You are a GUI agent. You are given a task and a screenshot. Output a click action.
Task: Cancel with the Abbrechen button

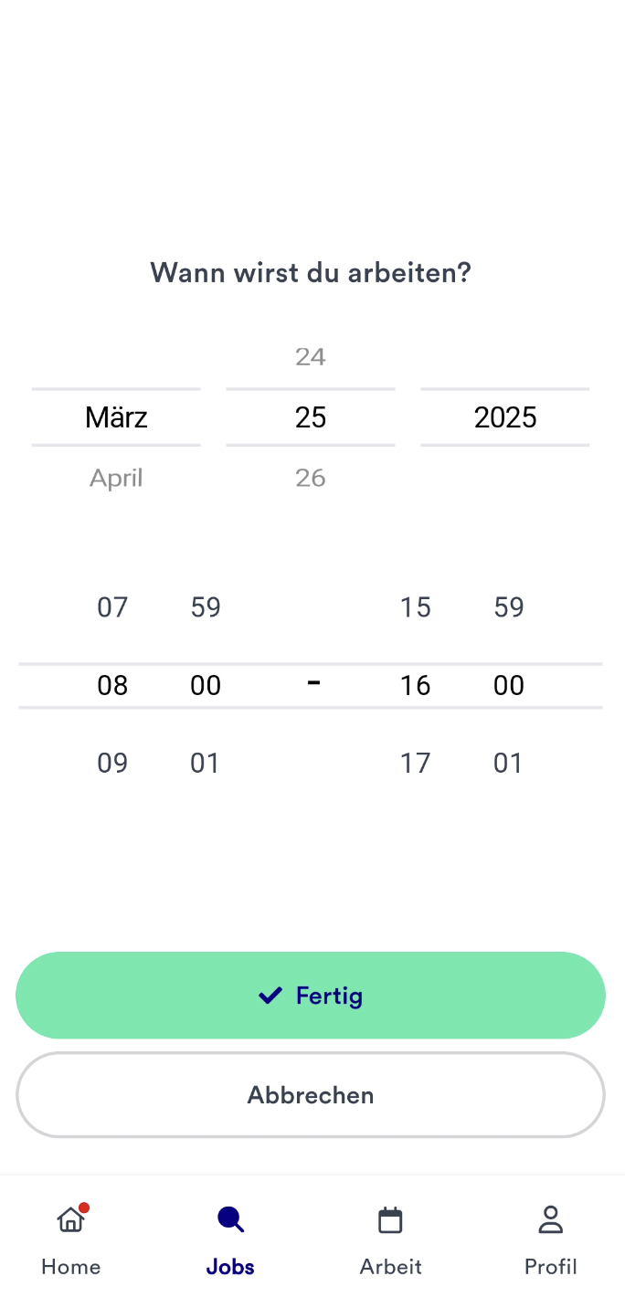click(311, 1094)
